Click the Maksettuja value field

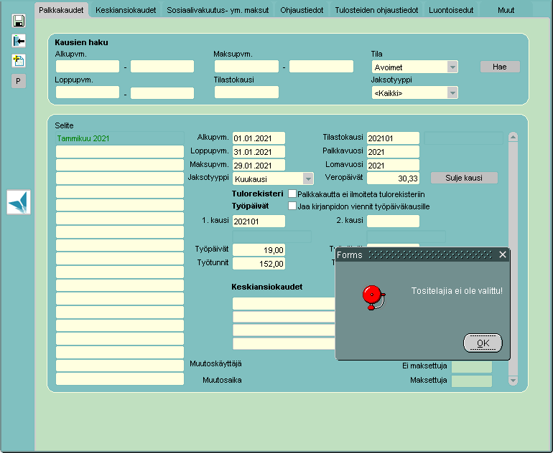(472, 381)
